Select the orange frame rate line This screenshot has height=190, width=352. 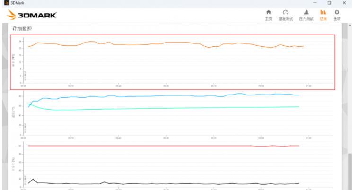(142, 44)
